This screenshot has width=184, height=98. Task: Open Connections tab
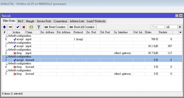coord(60,21)
